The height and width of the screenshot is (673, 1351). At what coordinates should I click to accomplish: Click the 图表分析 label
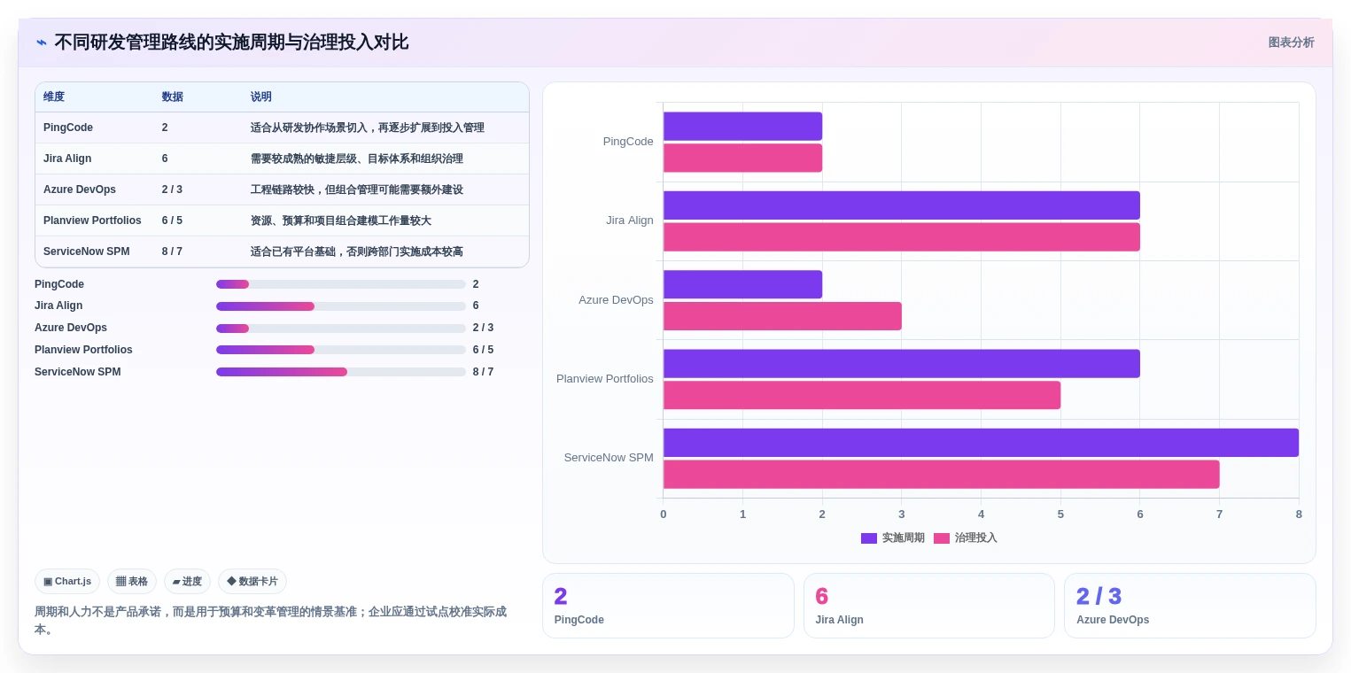click(x=1291, y=43)
